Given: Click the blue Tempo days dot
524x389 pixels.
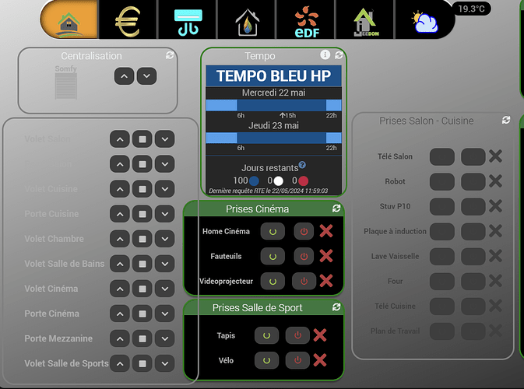Looking at the screenshot, I should pyautogui.click(x=254, y=180).
